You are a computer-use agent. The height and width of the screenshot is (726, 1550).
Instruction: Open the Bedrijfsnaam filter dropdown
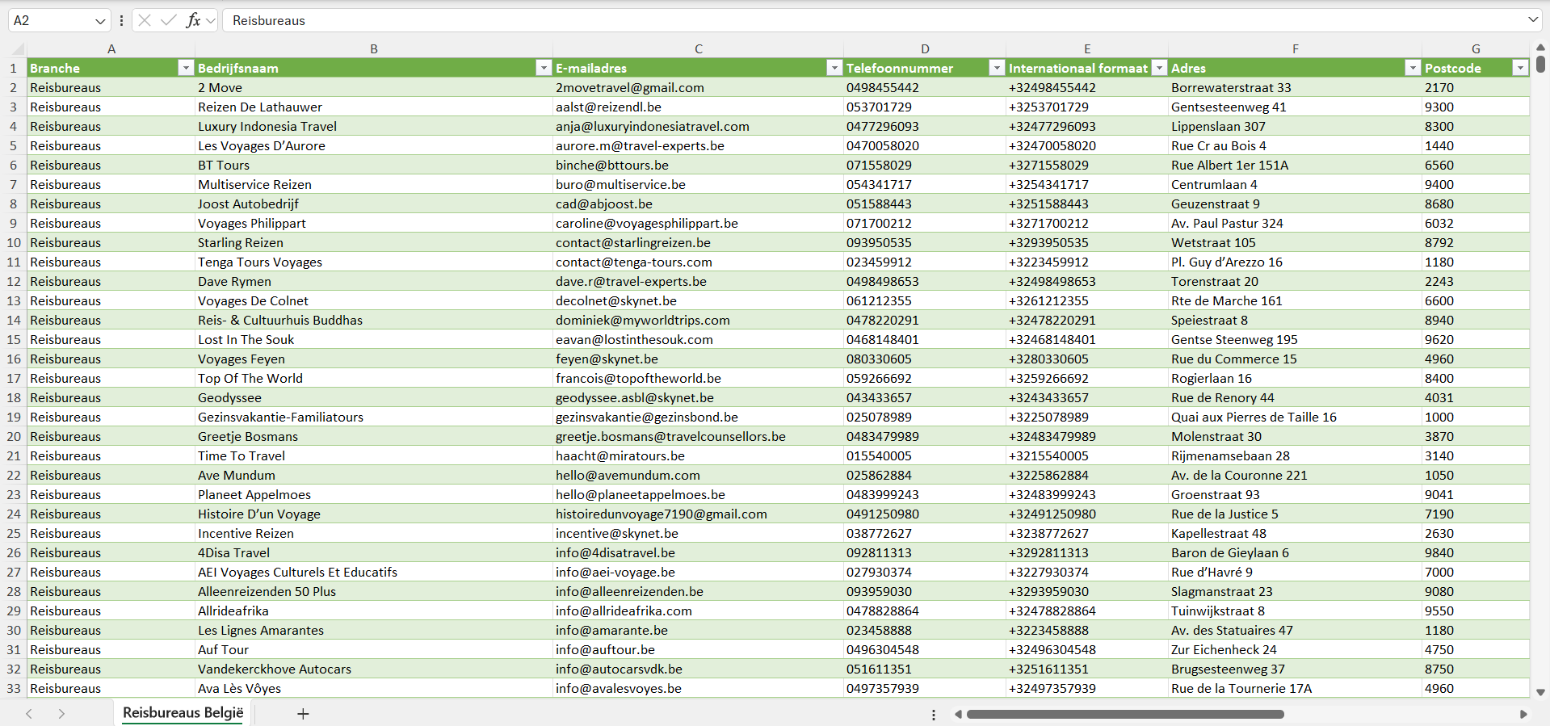(544, 68)
